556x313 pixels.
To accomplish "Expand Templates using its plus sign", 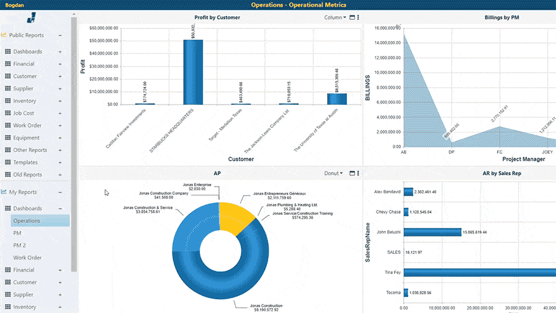I will [60, 163].
